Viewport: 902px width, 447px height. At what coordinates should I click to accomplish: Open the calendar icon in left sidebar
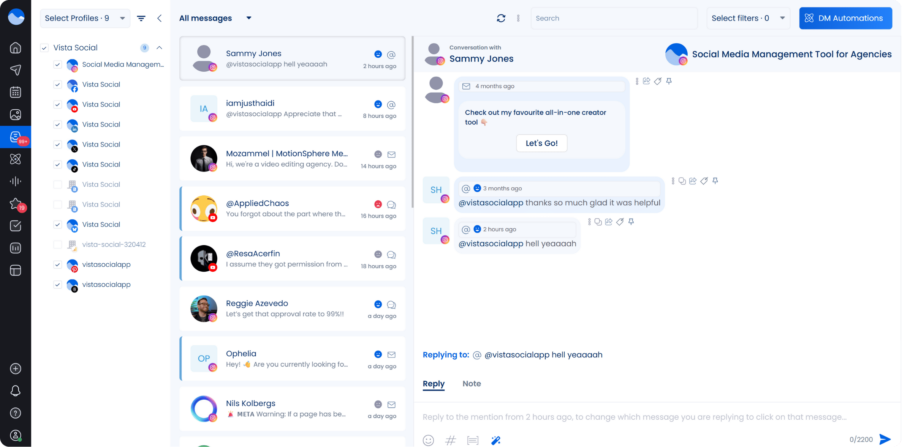pyautogui.click(x=15, y=92)
